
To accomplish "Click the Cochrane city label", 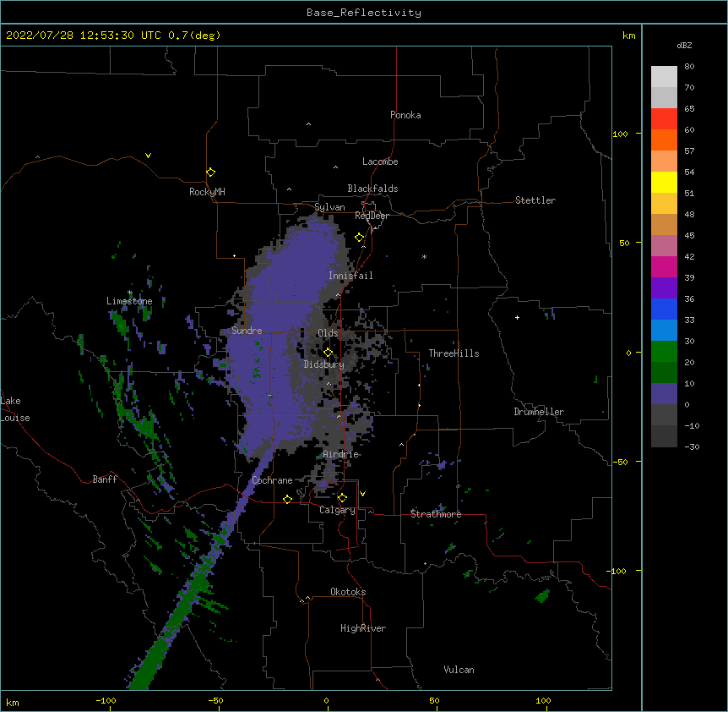I will point(272,480).
